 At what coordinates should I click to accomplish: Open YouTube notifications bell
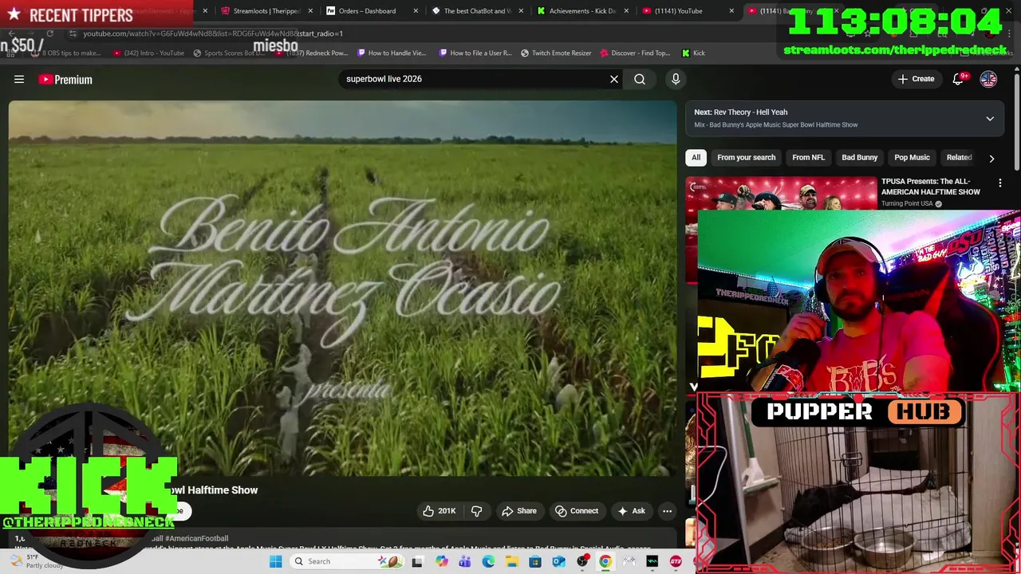point(959,79)
